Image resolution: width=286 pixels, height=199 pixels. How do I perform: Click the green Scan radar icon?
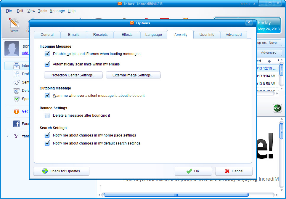click(277, 108)
